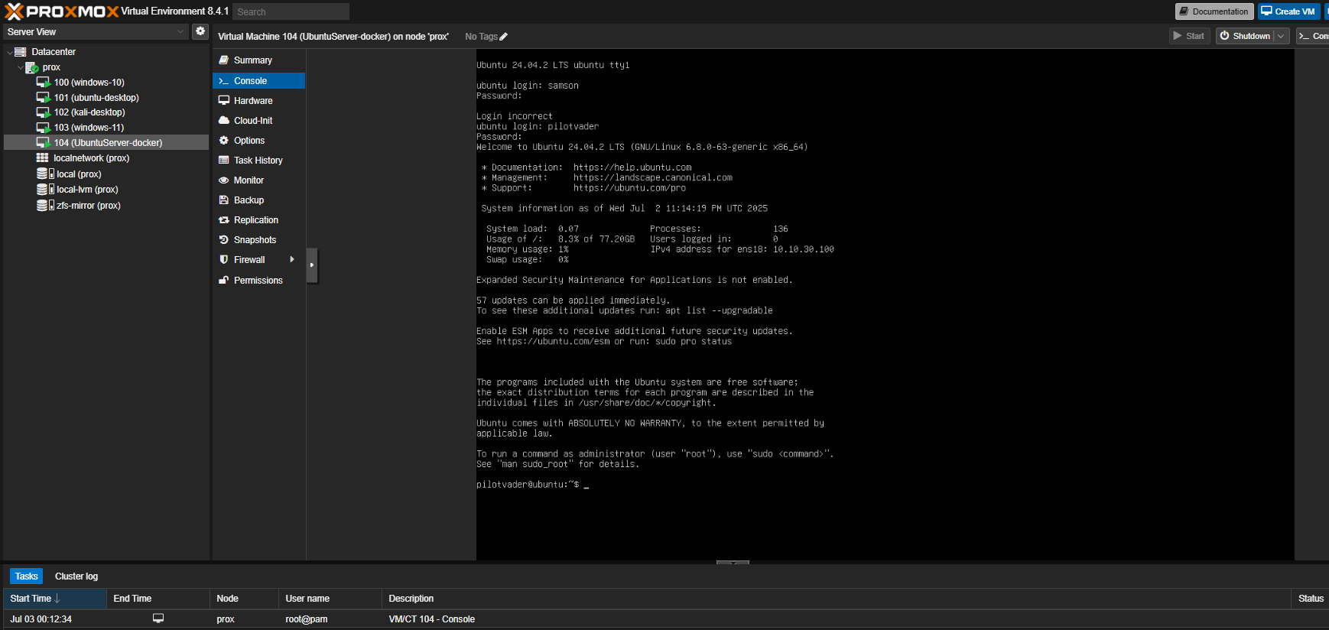
Task: Collapse the bottom task log panel
Action: pyautogui.click(x=733, y=563)
